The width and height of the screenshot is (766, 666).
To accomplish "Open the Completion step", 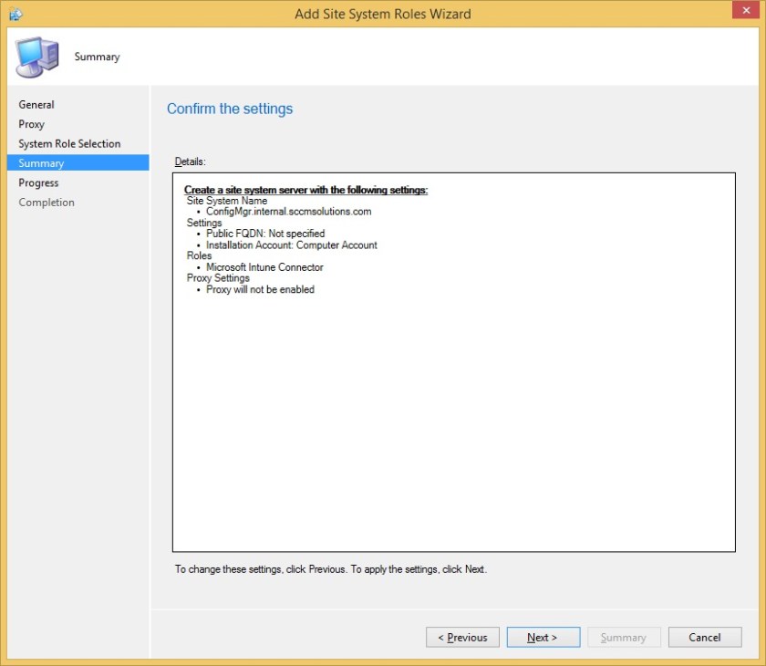I will click(x=47, y=202).
